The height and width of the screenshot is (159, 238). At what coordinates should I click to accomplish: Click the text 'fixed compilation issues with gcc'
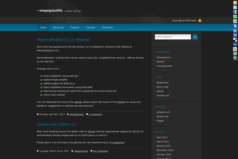point(61,76)
